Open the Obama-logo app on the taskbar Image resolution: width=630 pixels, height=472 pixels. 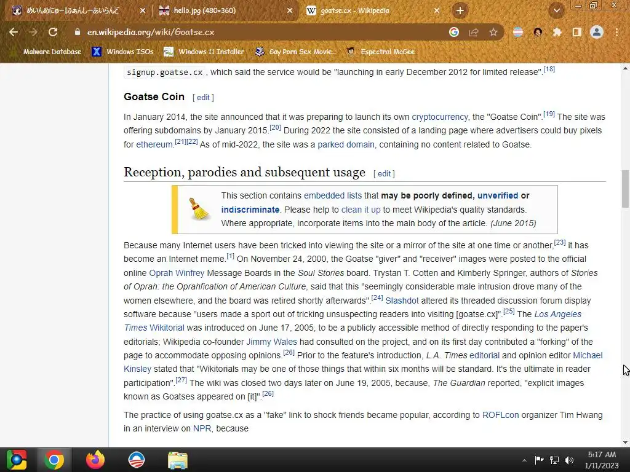[136, 460]
